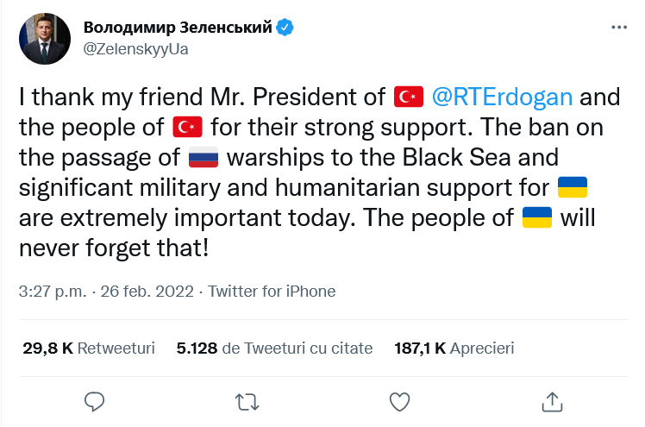The width and height of the screenshot is (645, 427).
Task: Click the Turkish flag before @RTErdogan
Action: (x=408, y=97)
